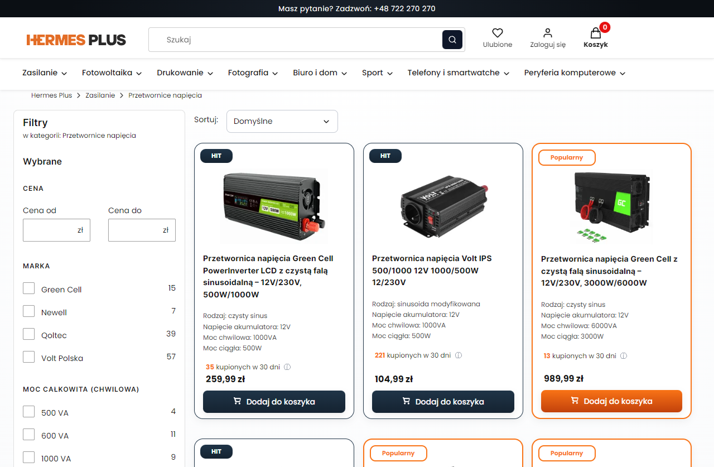Open Przetwornice napięcia breadcrumb
The image size is (714, 467).
pos(165,95)
